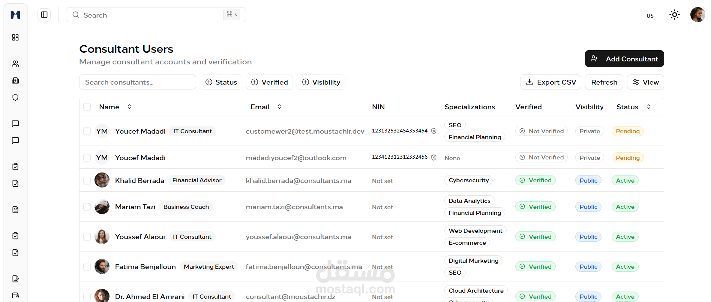Open the building icon in sidebar

tap(15, 80)
